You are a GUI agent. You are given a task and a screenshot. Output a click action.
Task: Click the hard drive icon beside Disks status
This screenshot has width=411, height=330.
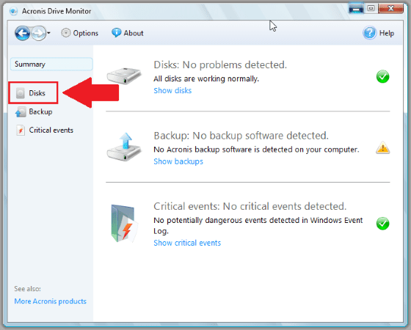coord(124,76)
